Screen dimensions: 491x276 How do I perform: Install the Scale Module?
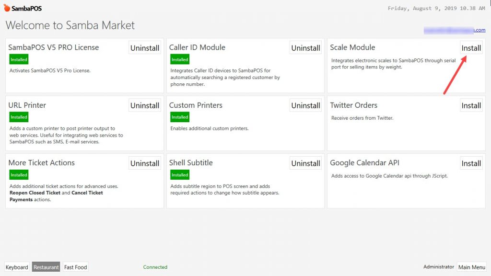[x=471, y=48]
